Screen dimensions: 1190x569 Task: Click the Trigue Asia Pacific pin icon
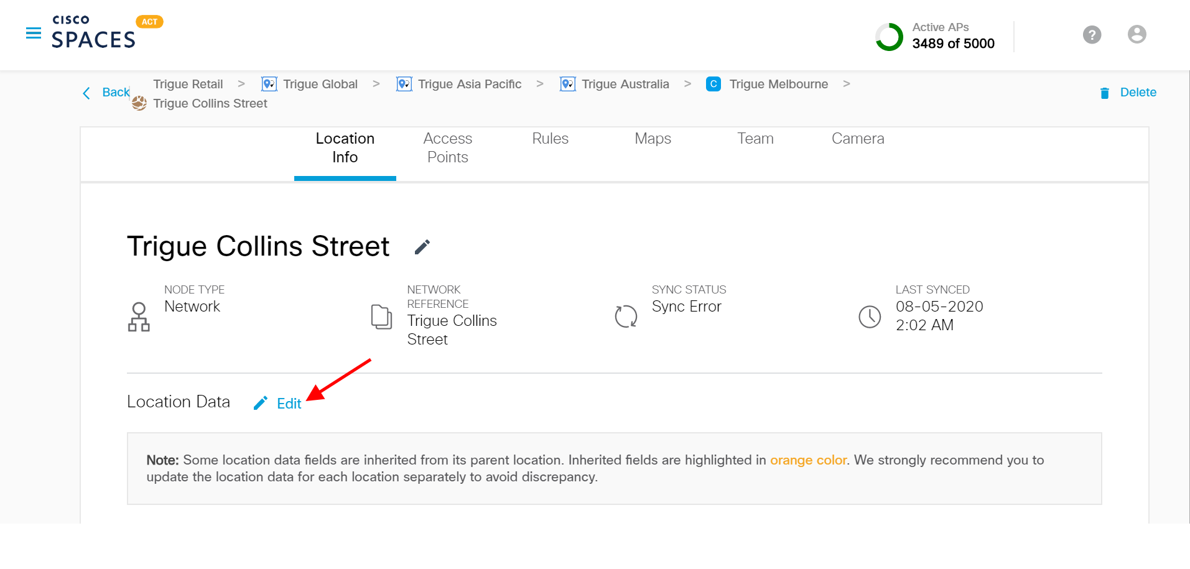click(x=404, y=84)
